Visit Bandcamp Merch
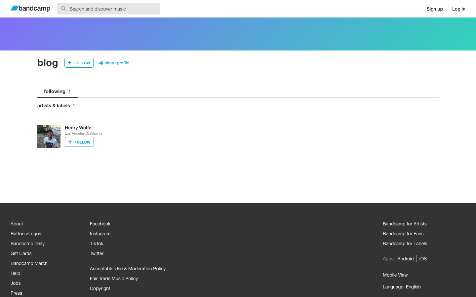 29,263
